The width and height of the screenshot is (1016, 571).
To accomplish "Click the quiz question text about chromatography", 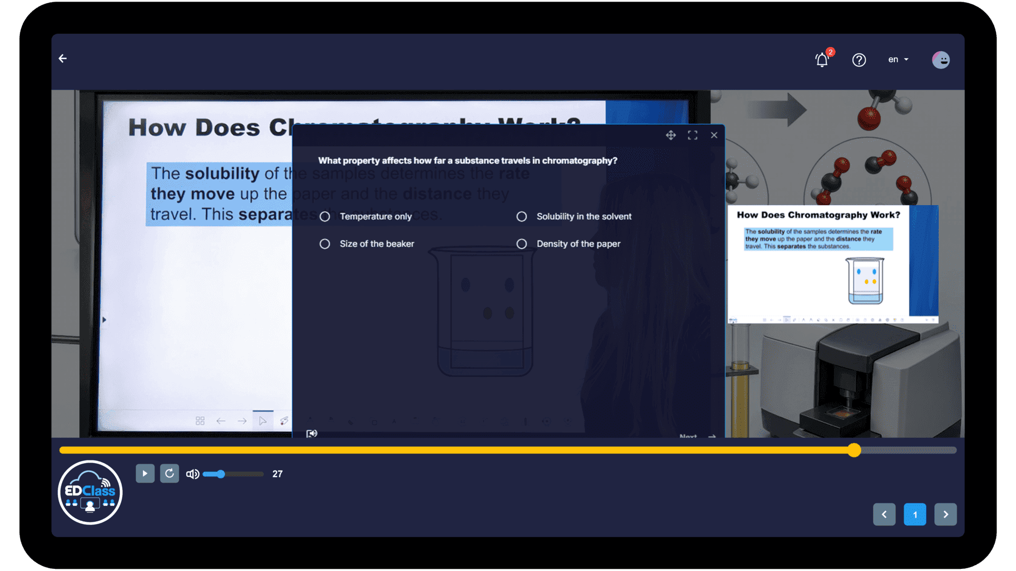I will tap(468, 161).
